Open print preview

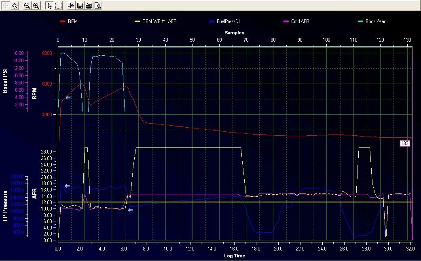[97, 6]
